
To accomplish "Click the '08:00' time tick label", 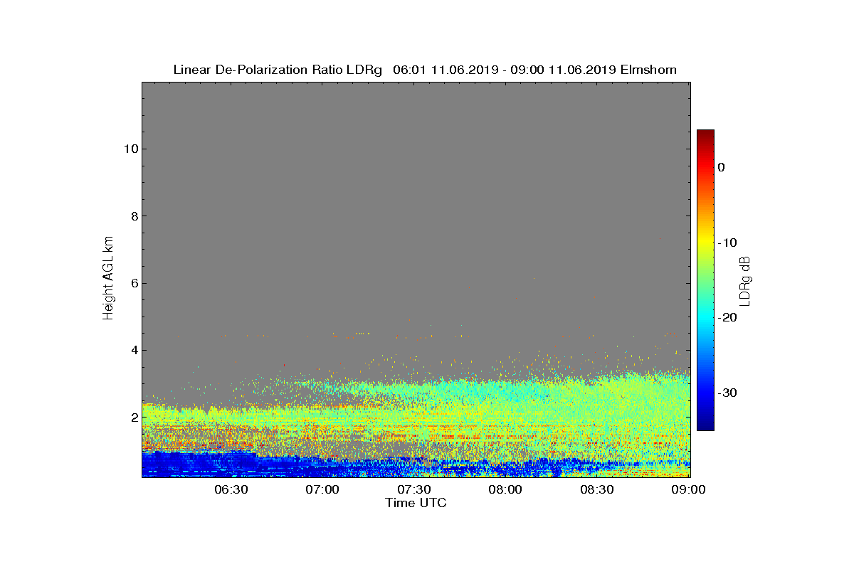I will (505, 490).
